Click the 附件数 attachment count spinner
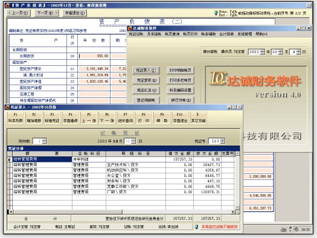 [45, 141]
